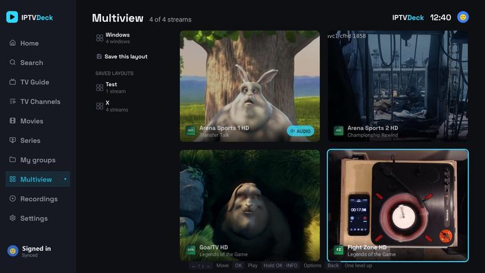Click the Home house icon
The height and width of the screenshot is (273, 485).
click(x=13, y=43)
